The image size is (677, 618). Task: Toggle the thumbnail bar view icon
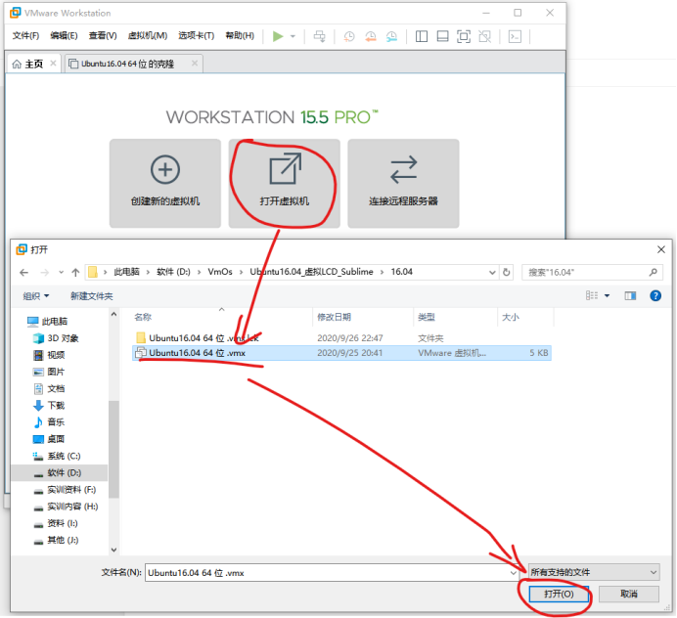click(442, 36)
